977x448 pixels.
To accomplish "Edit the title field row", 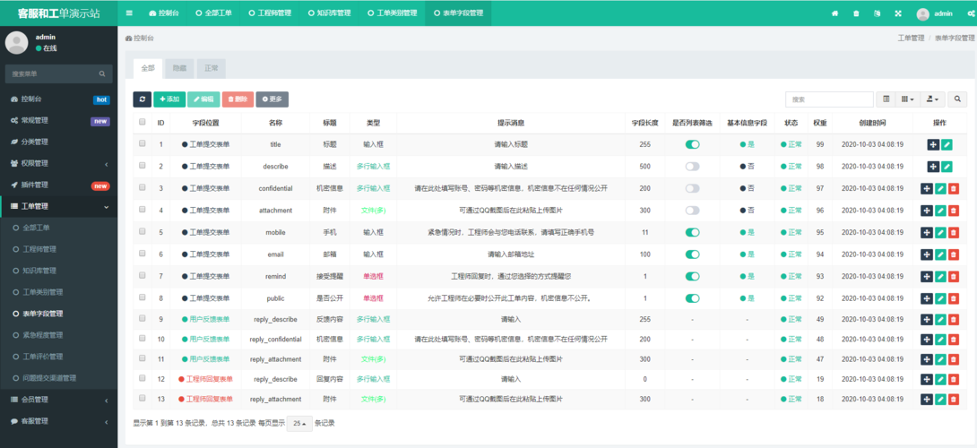I will click(947, 144).
